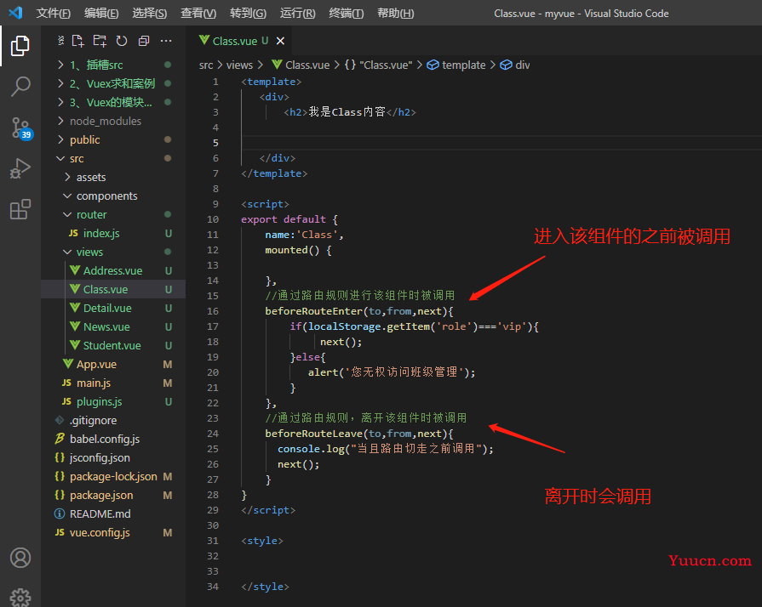
Task: Click Class.vue file breadcrumb item
Action: coord(301,65)
